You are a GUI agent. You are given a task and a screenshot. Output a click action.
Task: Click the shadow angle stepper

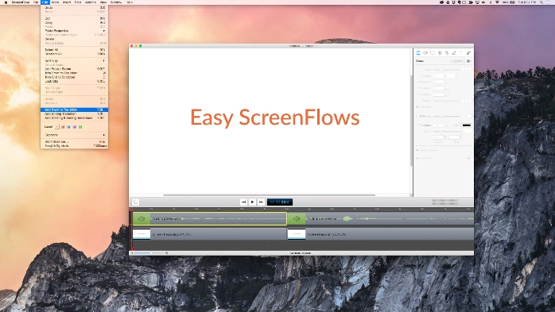tap(446, 125)
